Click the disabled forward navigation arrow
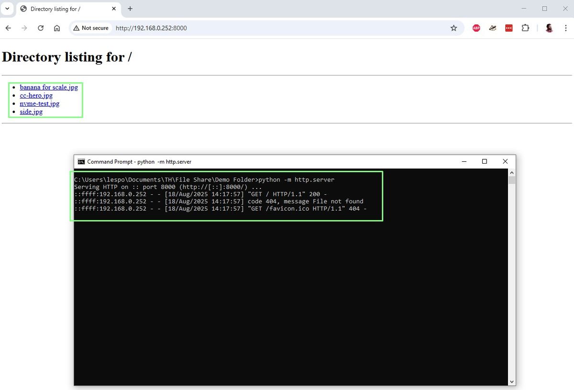 [x=24, y=28]
